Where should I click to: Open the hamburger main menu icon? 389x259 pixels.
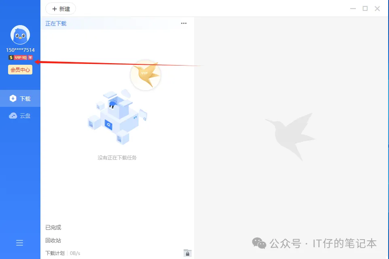(x=19, y=243)
